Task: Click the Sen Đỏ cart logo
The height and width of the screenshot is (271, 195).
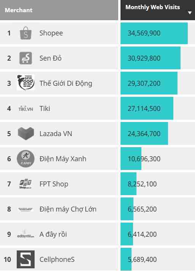Action: tap(26, 58)
